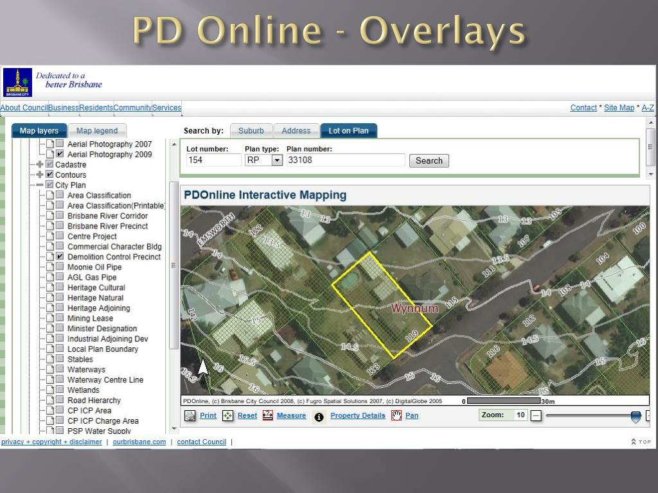Expand the Cadastre tree node
Image resolution: width=658 pixels, height=493 pixels.
(x=40, y=164)
